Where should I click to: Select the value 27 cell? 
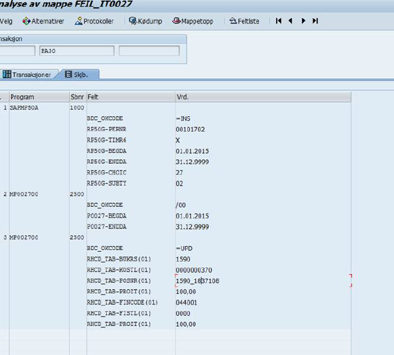(179, 173)
